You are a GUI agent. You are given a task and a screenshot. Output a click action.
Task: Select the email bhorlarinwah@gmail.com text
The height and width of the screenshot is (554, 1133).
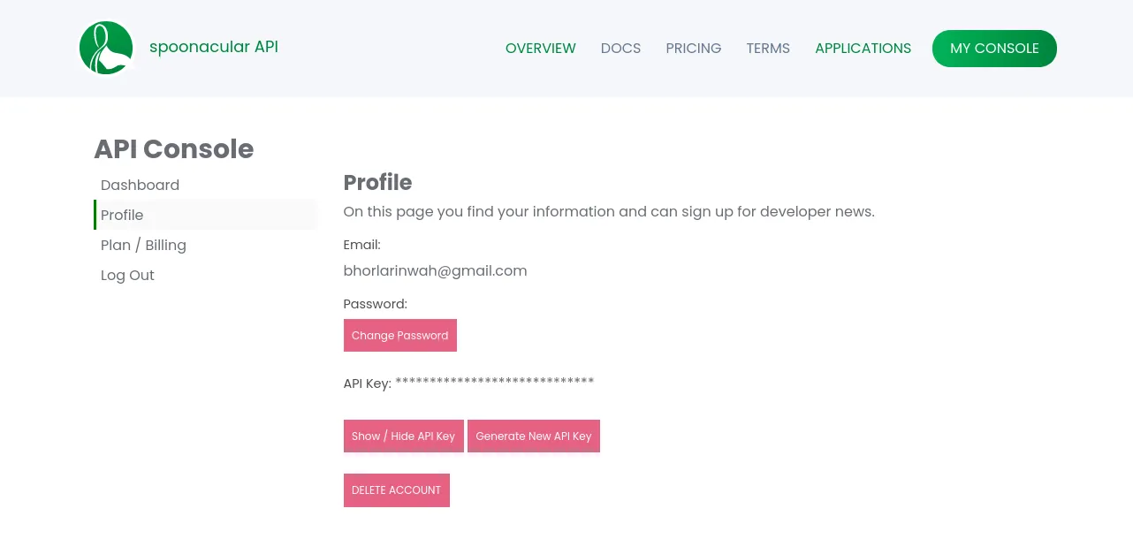click(x=435, y=270)
